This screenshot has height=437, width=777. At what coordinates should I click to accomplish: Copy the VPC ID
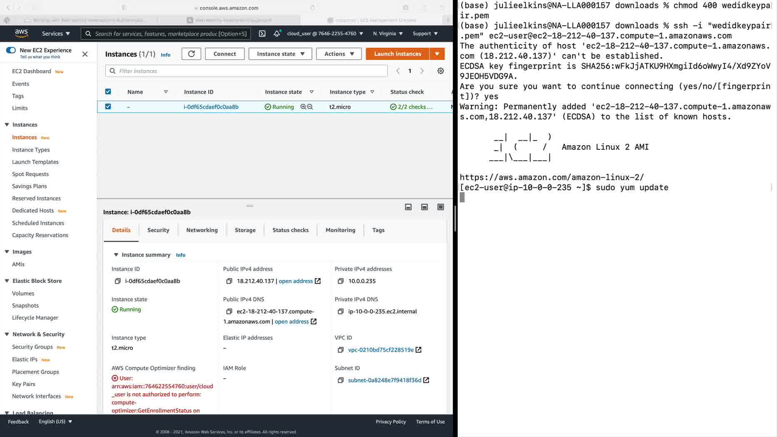(341, 350)
